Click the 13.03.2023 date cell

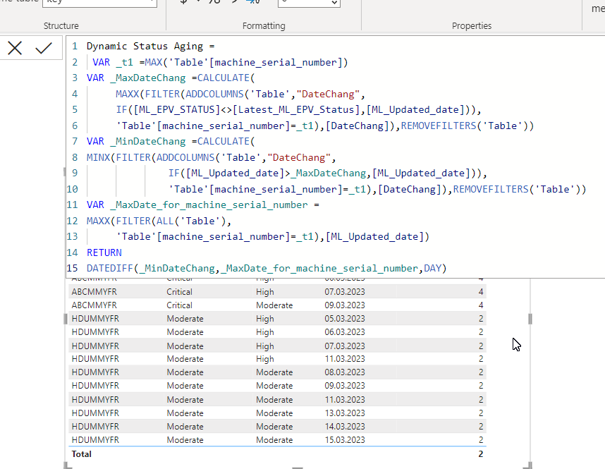click(345, 413)
